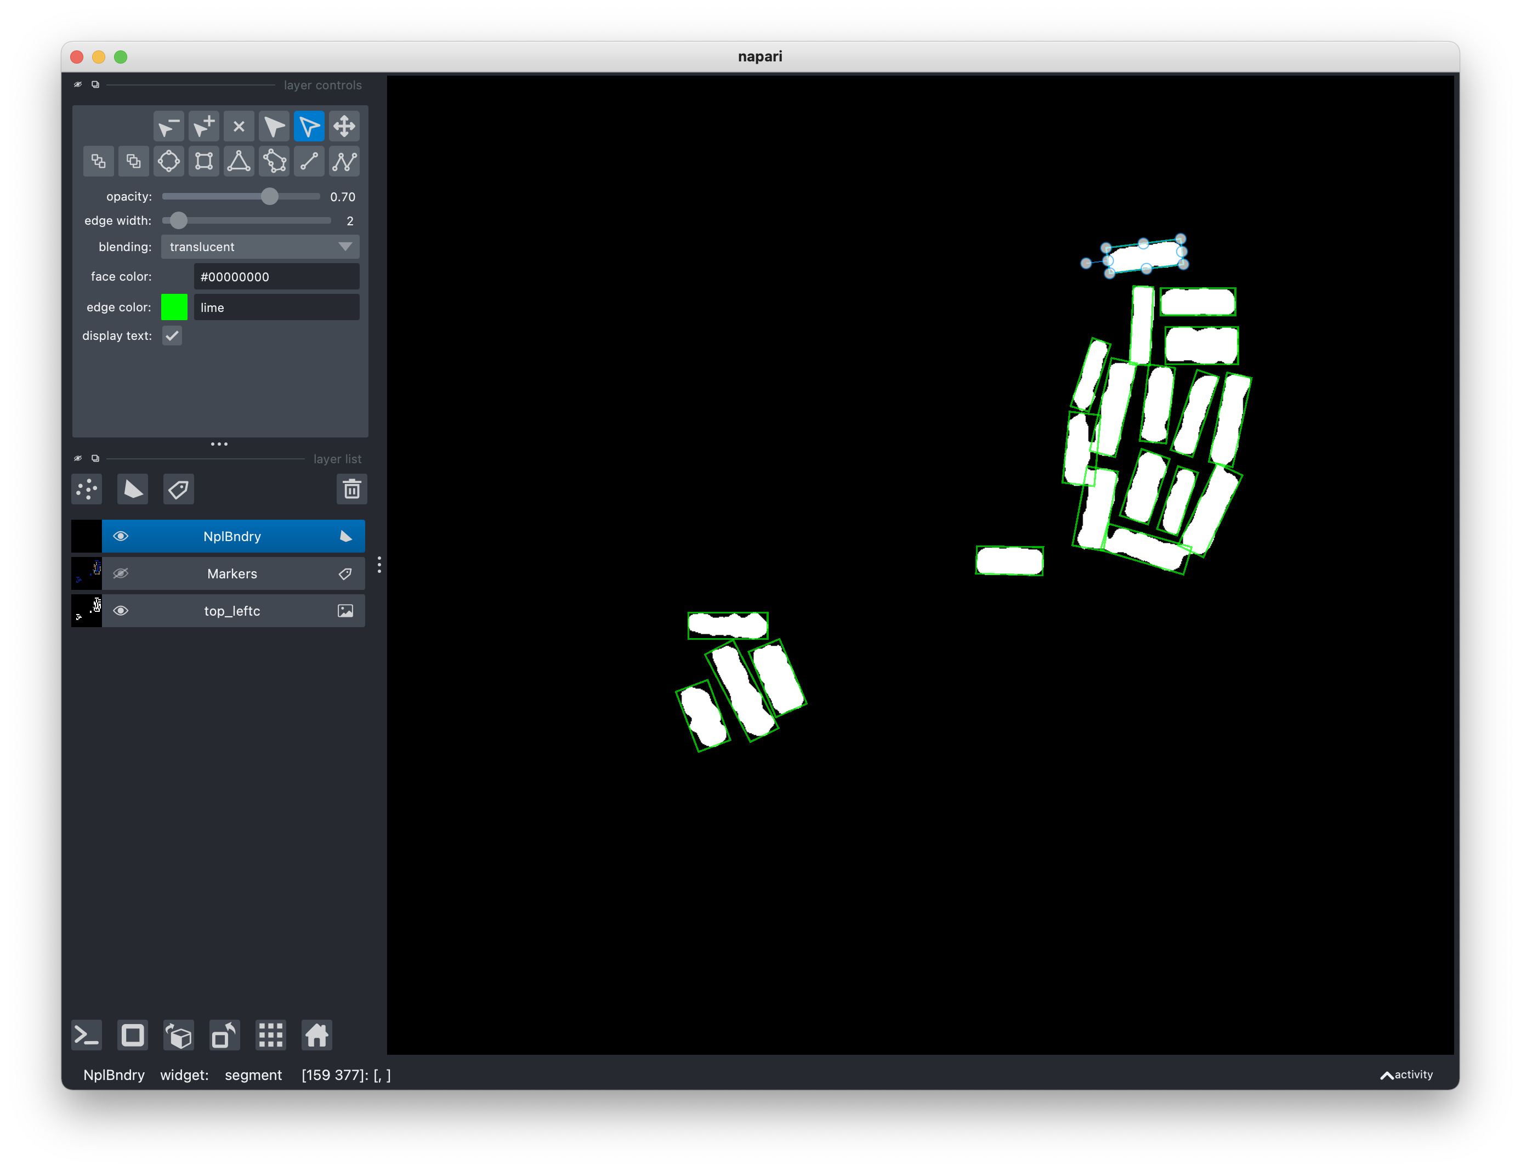Toggle grid mode icon

tap(271, 1035)
